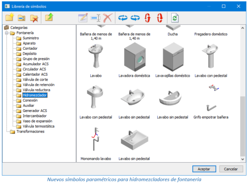Screen dimensions: 248x185
Task: Click the delete folder icon
Action: [x=34, y=18]
